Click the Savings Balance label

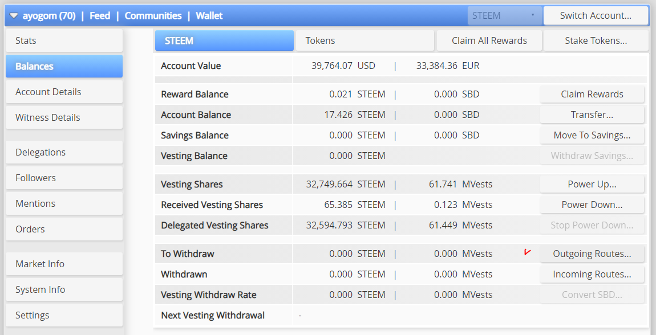(x=195, y=135)
